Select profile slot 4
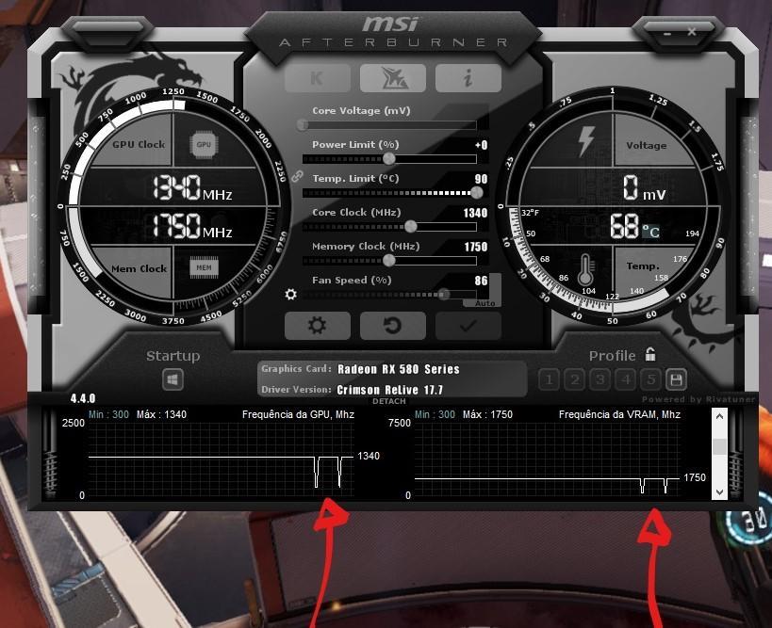The image size is (772, 628). click(x=626, y=379)
